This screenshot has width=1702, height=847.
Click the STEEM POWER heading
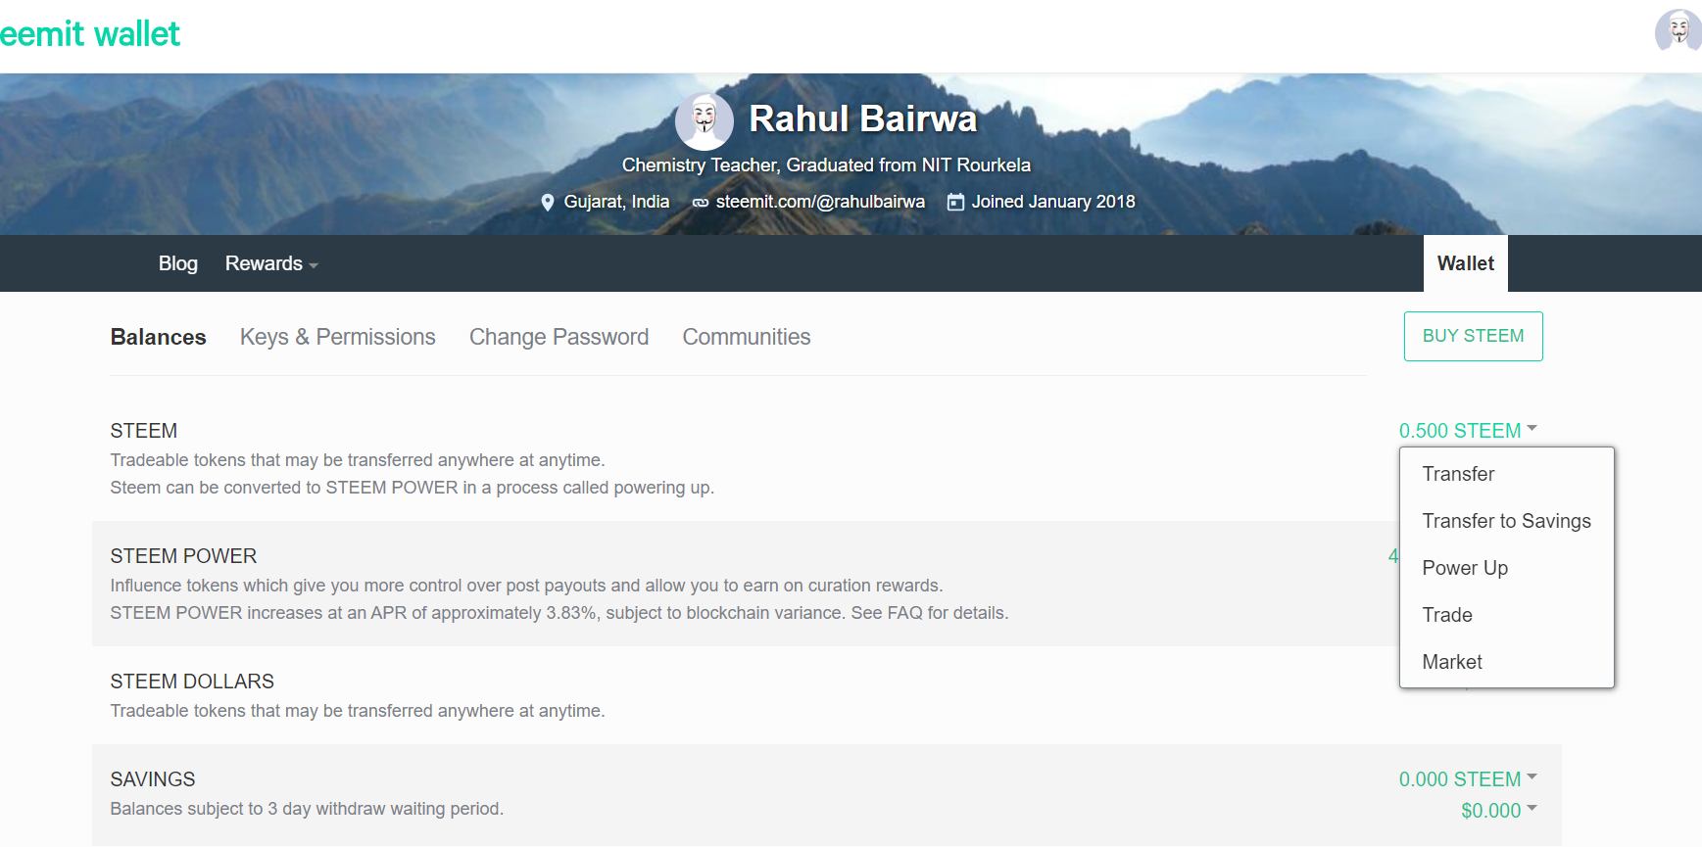point(184,556)
